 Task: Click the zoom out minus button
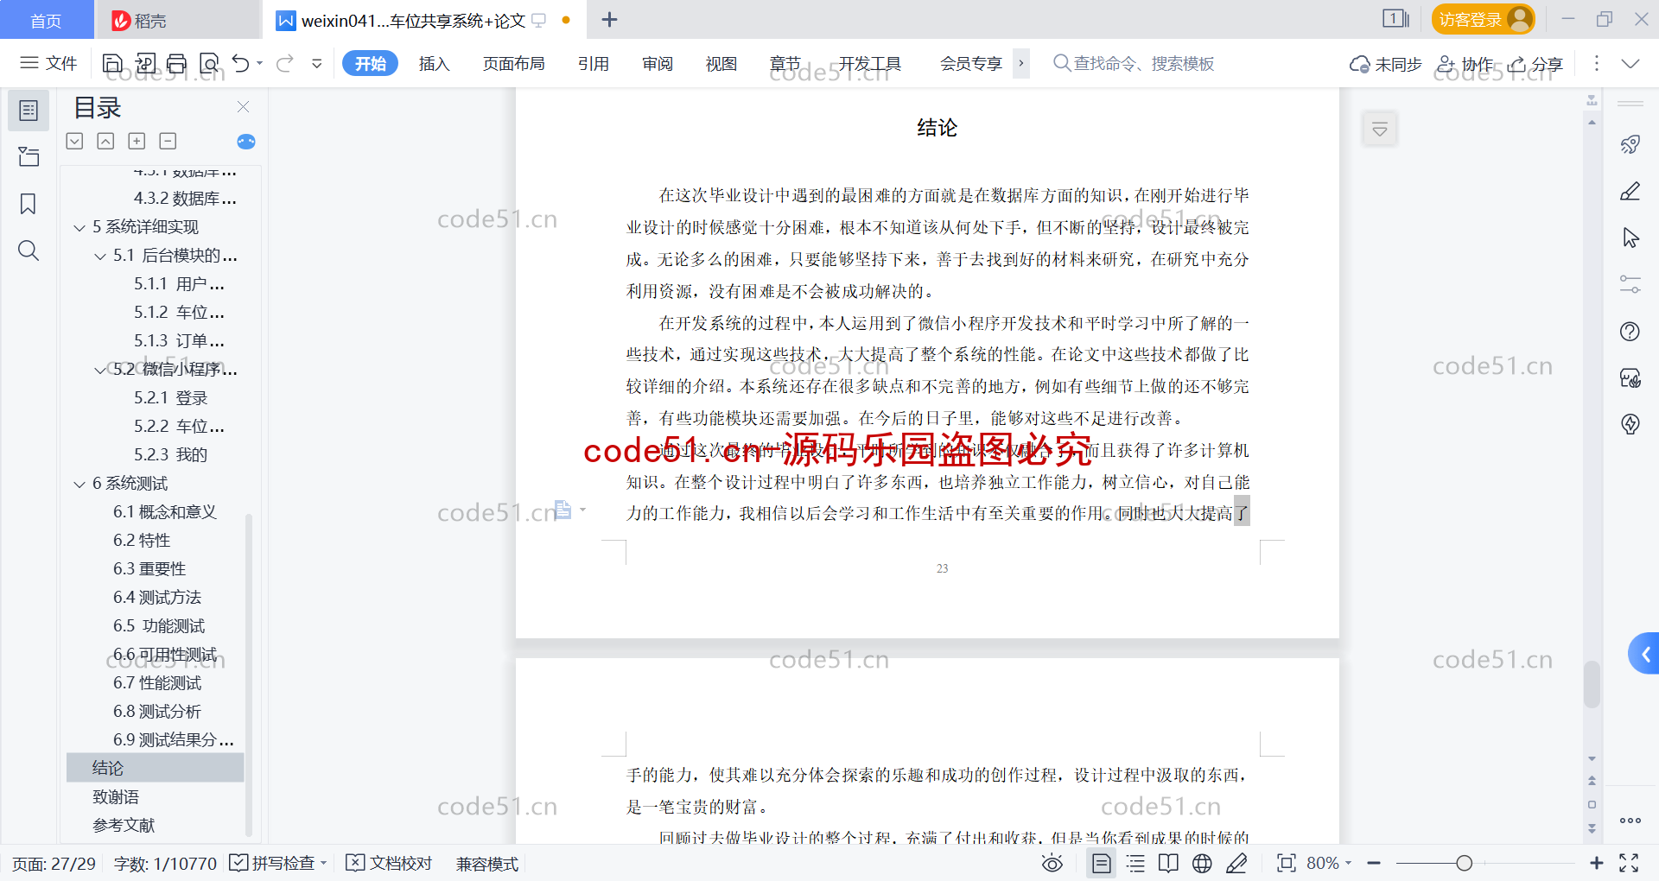click(x=1374, y=864)
